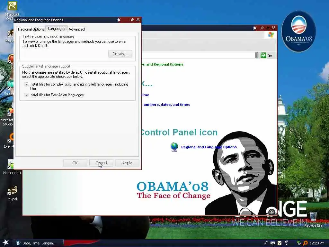Switch to the Advanced tab
329x247 pixels.
click(76, 29)
